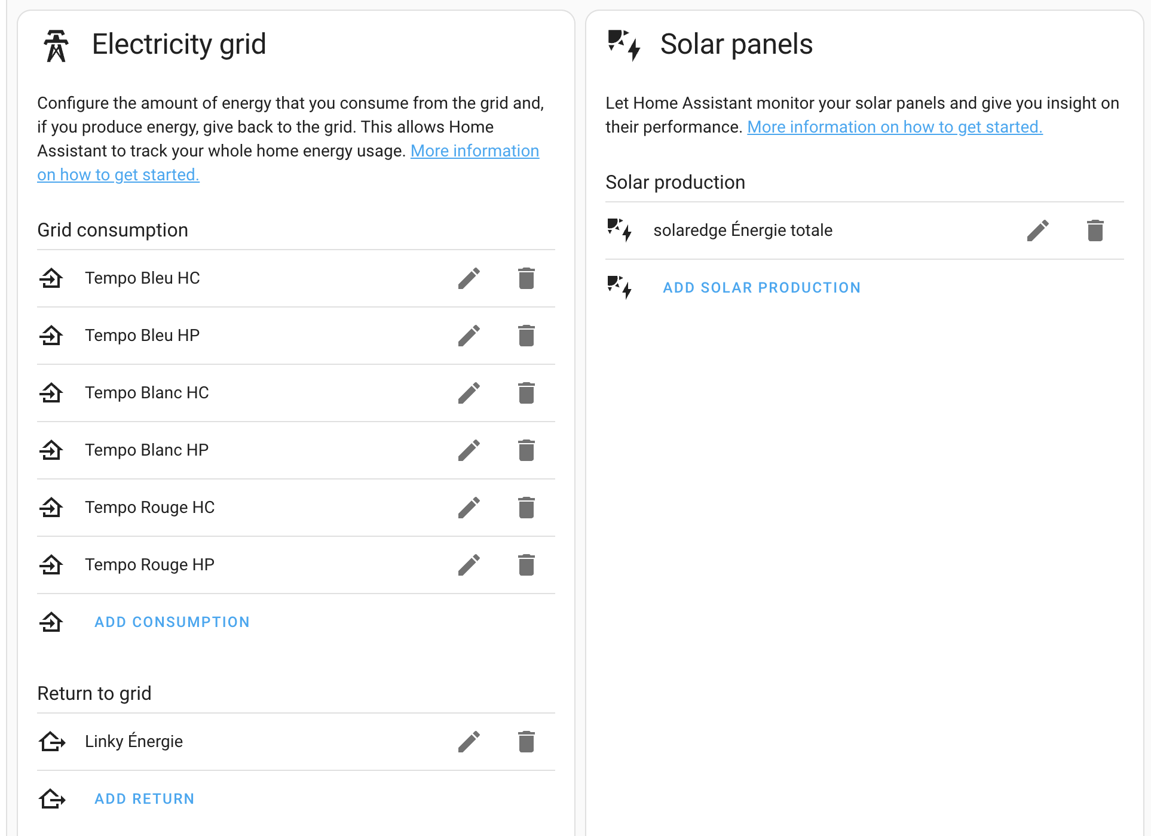Edit the Tempo Bleu HP entry
This screenshot has height=836, width=1151.
coord(469,336)
